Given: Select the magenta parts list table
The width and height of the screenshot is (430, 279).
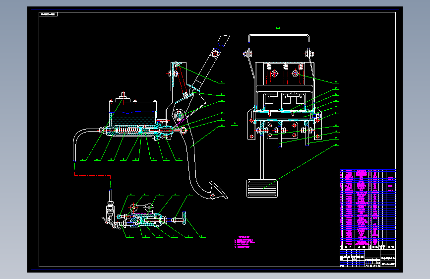Looking at the screenshot, I should point(368,207).
